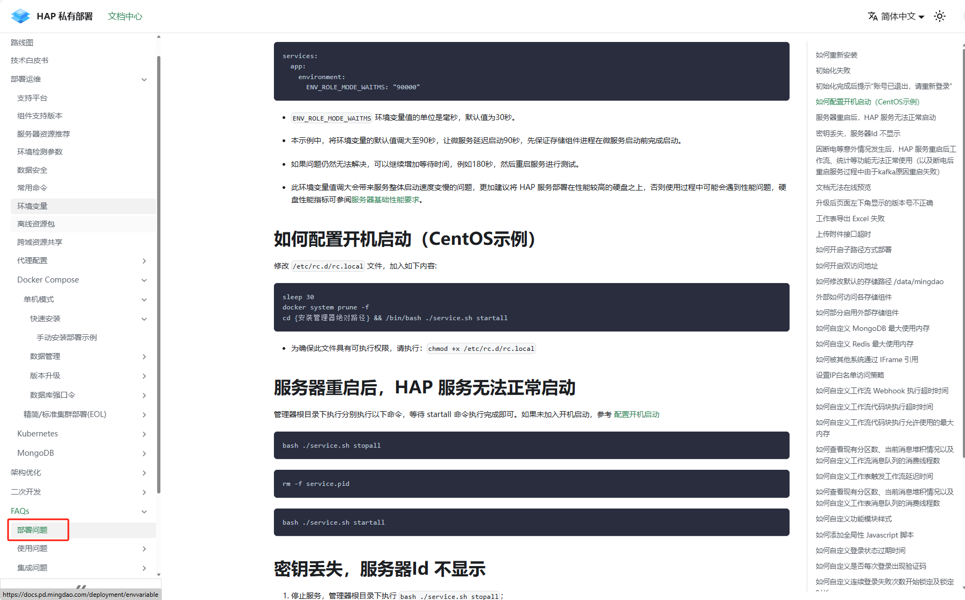Expand the 架构优化 sidebar chevron
This screenshot has width=965, height=600.
144,473
